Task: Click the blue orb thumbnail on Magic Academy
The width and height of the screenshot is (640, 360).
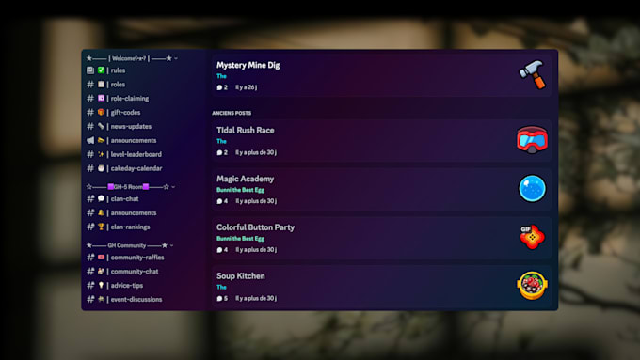Action: [x=533, y=188]
